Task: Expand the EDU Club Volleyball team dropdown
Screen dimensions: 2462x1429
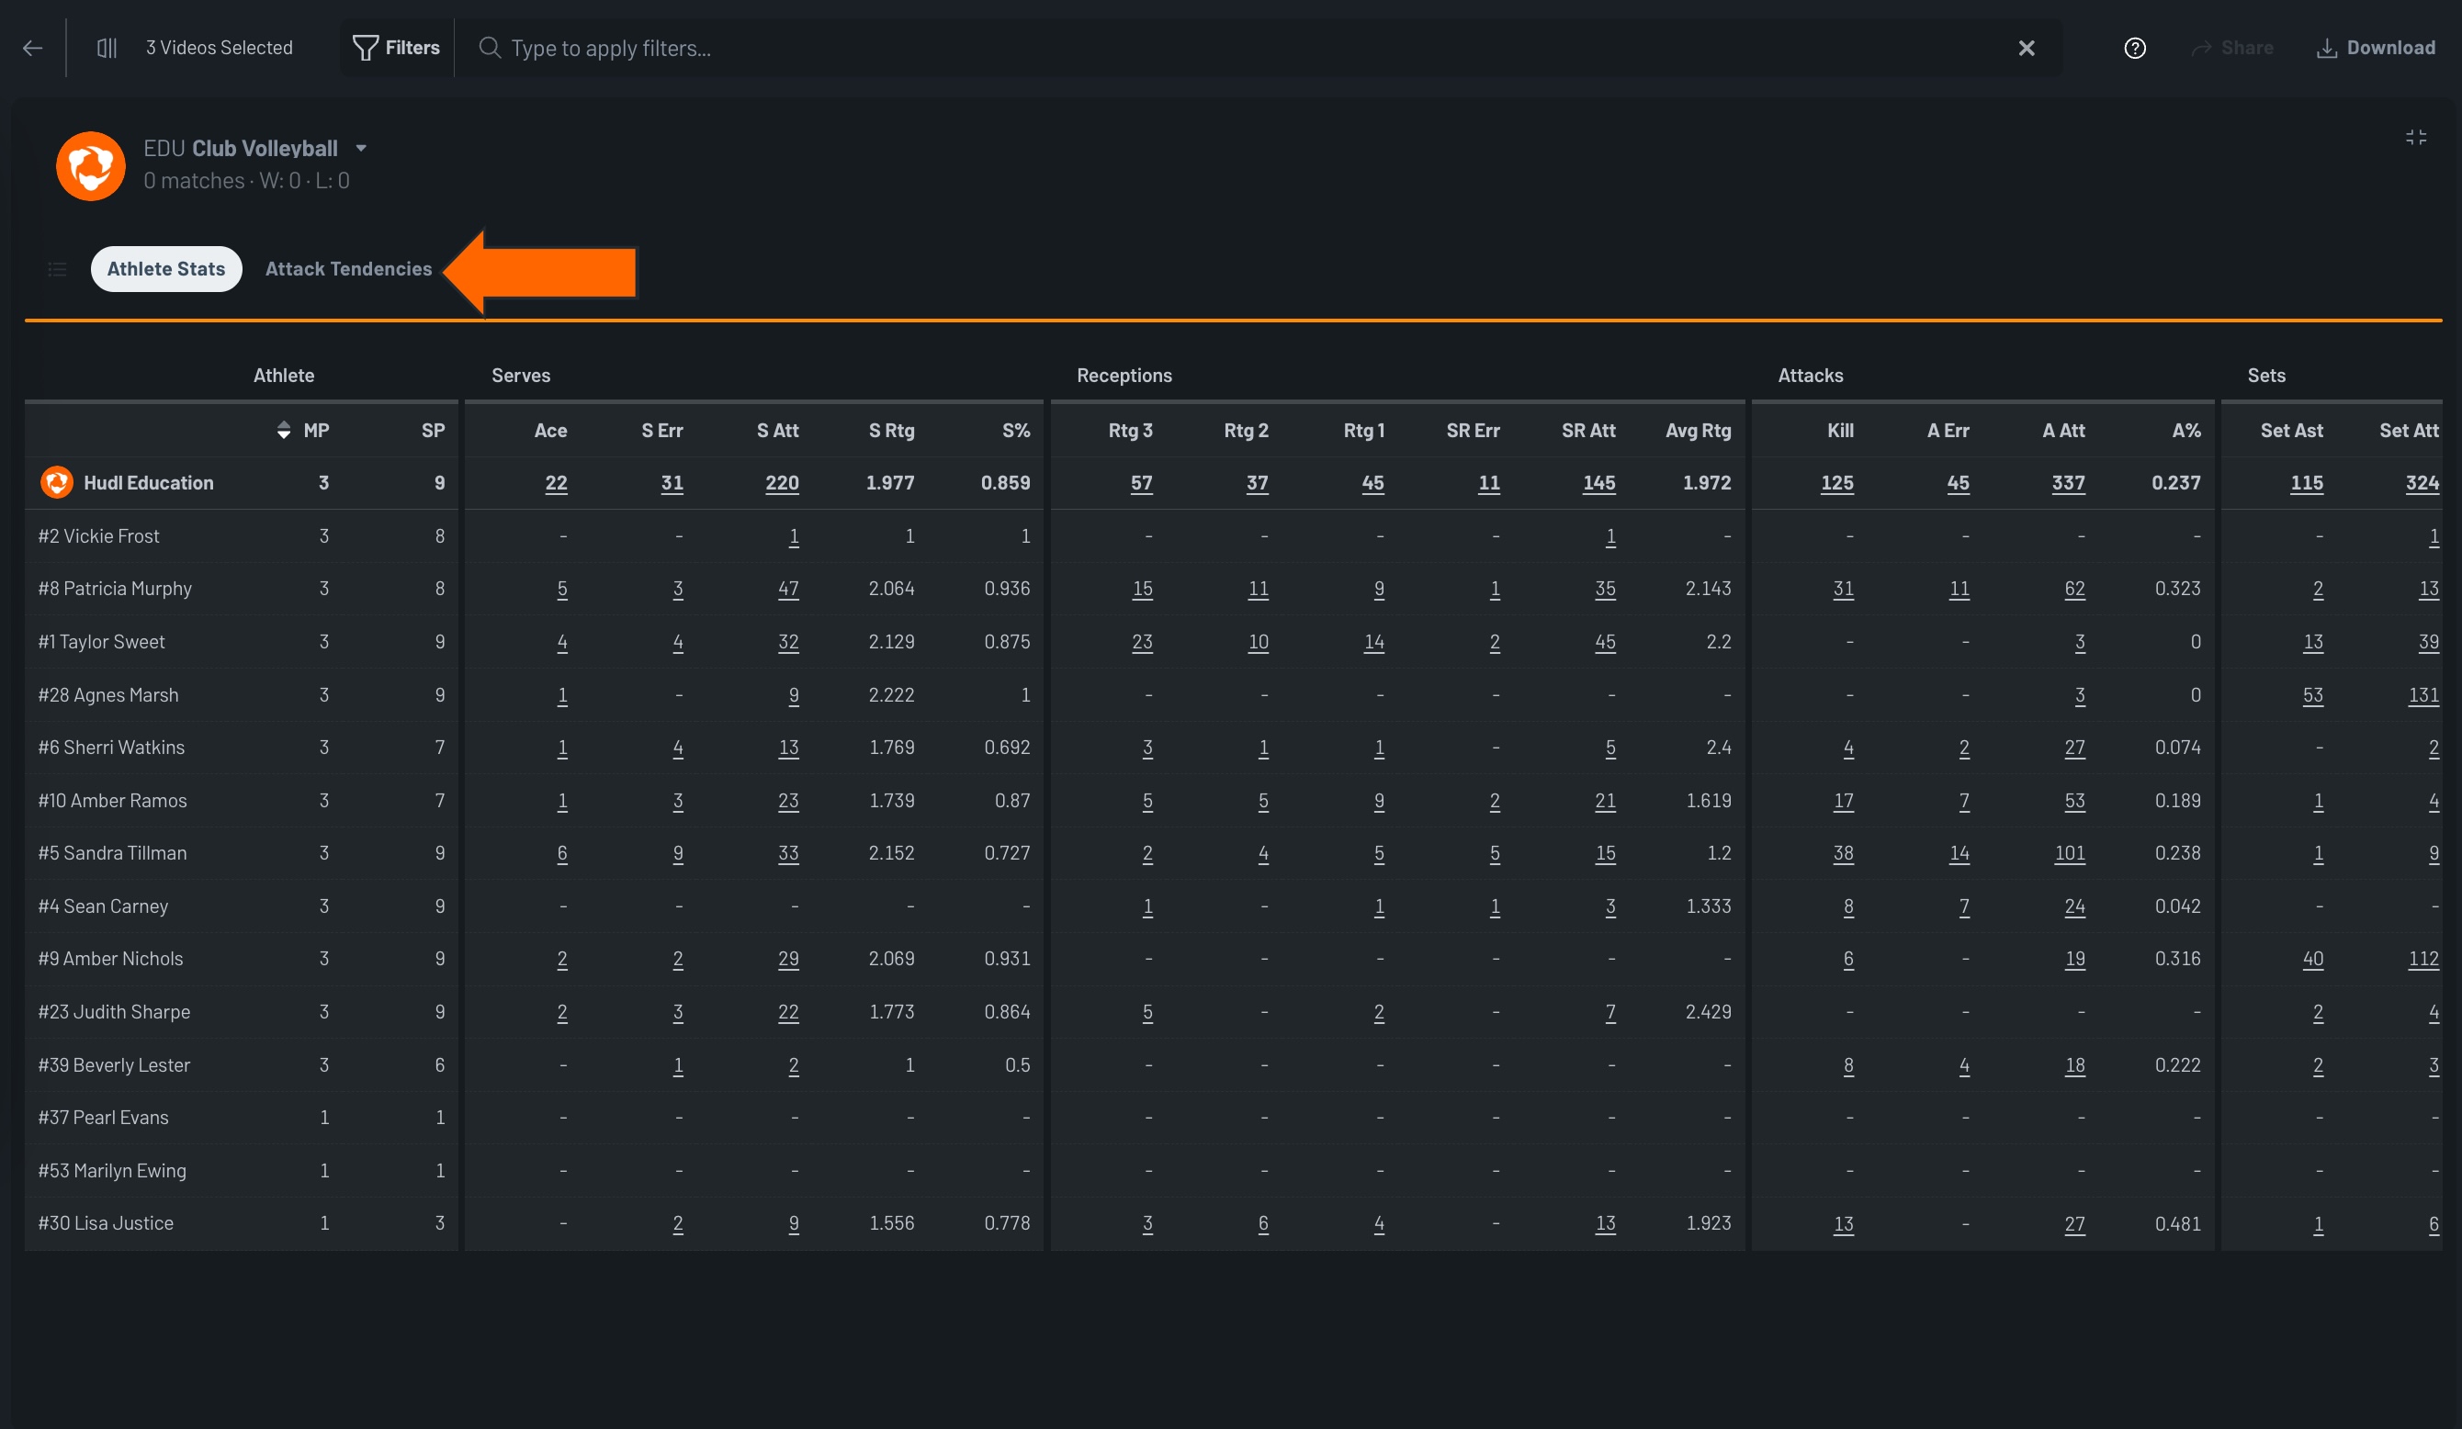Action: click(360, 149)
